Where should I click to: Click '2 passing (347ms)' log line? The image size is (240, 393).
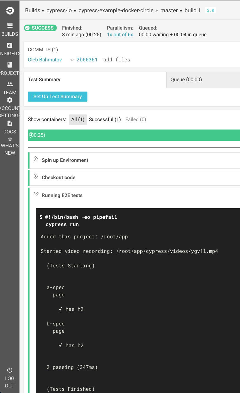coord(72,367)
